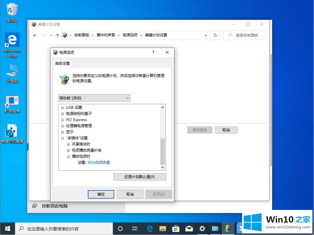This screenshot has height=235, width=314.
Task: Select the 播放视频时 tree row text
Action: pos(81,156)
